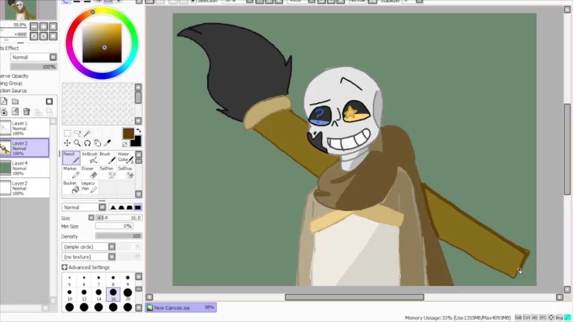Activate the Hand pan tool
Screen dimensions: 573x322
pos(97,143)
